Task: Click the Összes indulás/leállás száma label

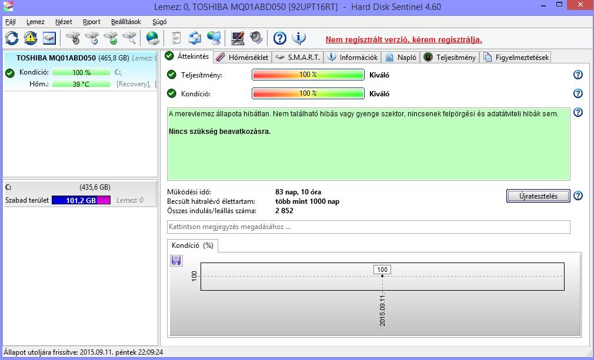Action: [212, 211]
